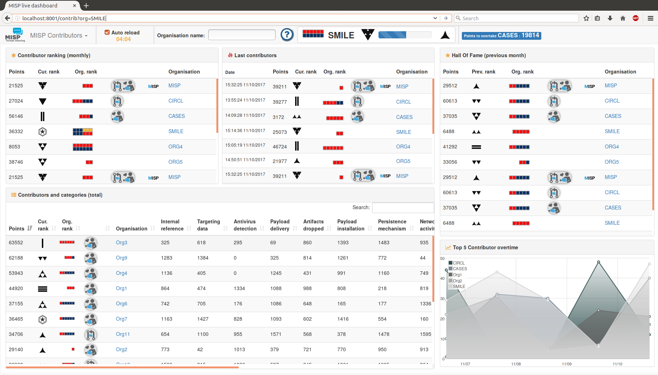Sort the total table by Points column
Image resolution: width=658 pixels, height=375 pixels.
(20, 228)
